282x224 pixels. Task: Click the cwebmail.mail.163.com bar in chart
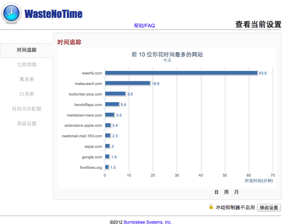[108, 136]
